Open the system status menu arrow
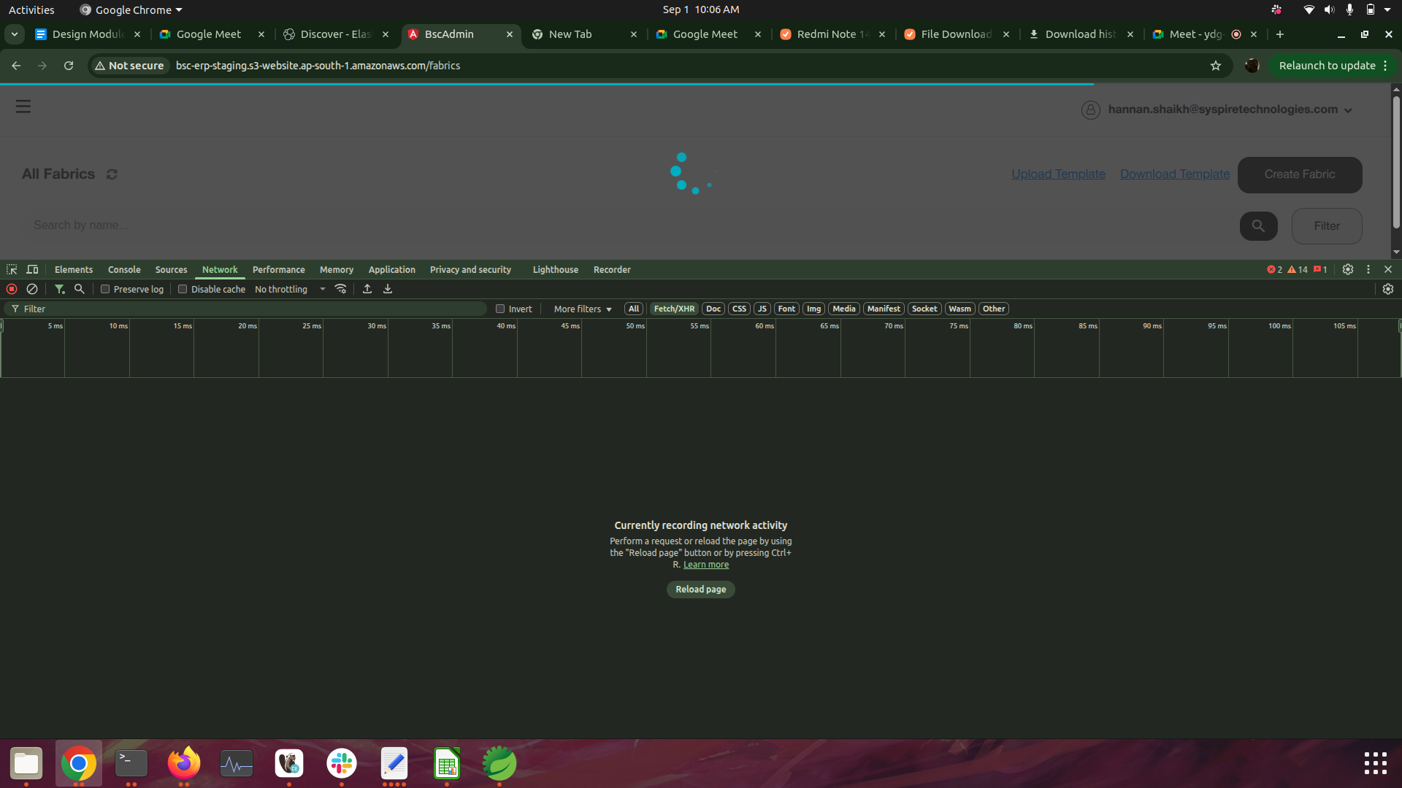This screenshot has height=788, width=1402. (x=1387, y=9)
